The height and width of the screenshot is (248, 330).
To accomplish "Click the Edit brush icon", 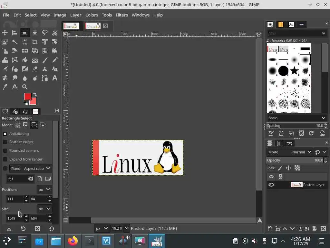I will tap(271, 133).
